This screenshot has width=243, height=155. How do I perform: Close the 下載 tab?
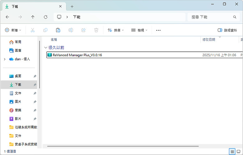60,6
